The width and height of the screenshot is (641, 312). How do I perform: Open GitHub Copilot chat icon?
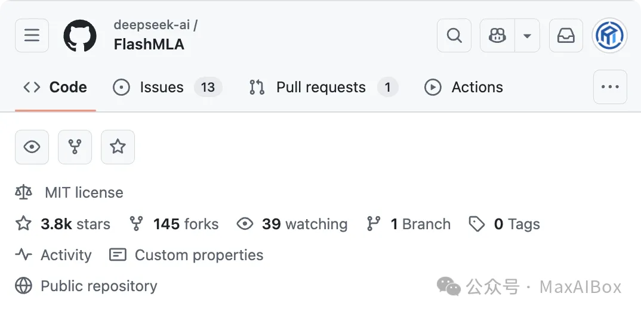coord(497,36)
